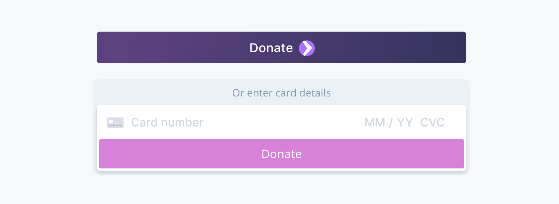559x204 pixels.
Task: Click the Donate text in the top button
Action: pos(271,48)
